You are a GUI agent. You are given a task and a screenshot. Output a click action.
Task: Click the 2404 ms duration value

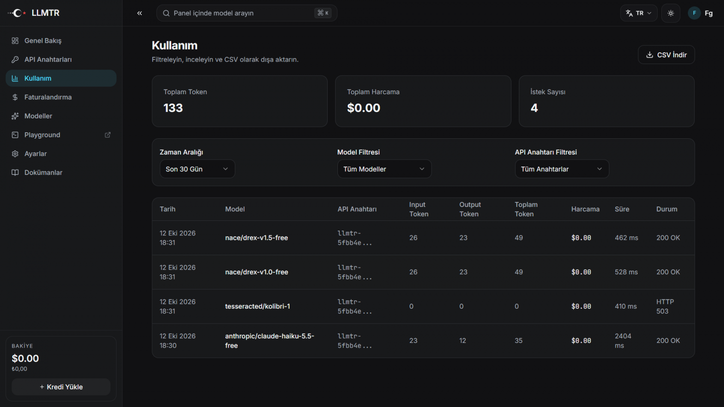pos(623,341)
